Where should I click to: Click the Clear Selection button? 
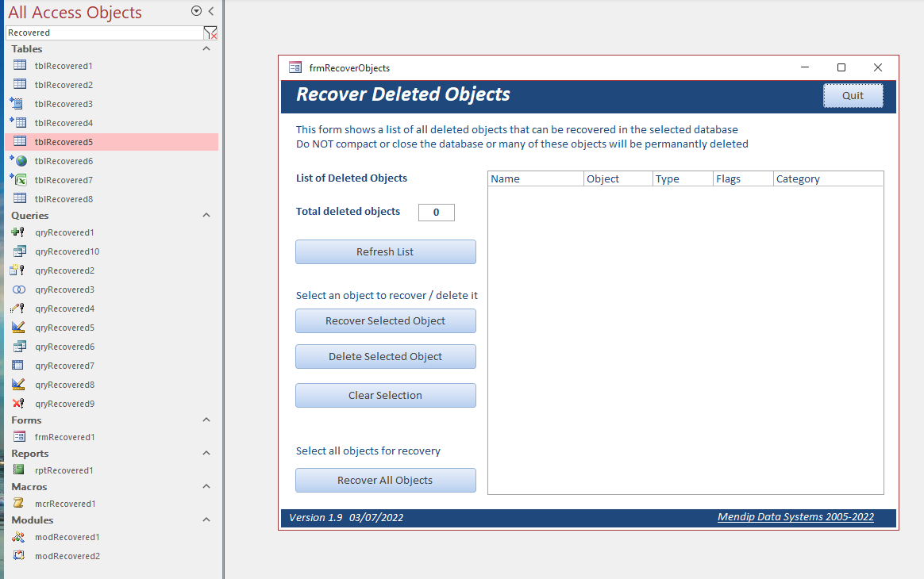click(x=385, y=395)
